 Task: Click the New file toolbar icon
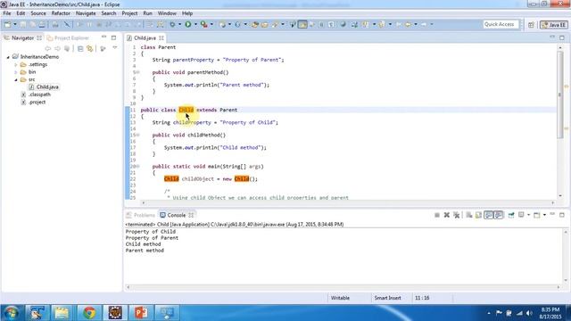click(7, 24)
